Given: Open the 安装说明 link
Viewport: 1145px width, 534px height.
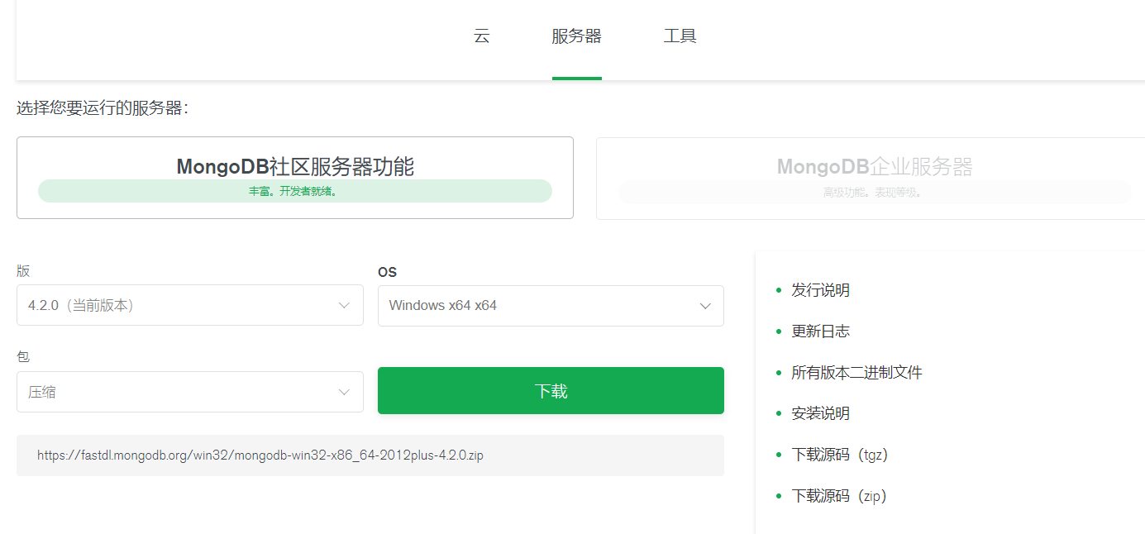Looking at the screenshot, I should tap(820, 413).
